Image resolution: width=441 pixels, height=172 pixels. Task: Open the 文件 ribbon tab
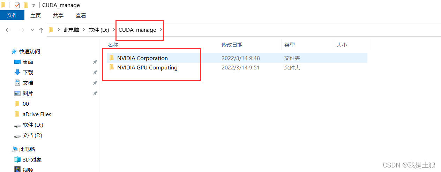point(12,15)
